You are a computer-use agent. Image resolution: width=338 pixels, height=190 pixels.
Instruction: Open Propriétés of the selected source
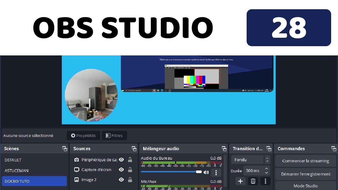(x=83, y=136)
